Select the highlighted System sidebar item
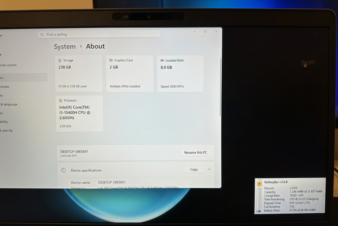 [x=23, y=77]
